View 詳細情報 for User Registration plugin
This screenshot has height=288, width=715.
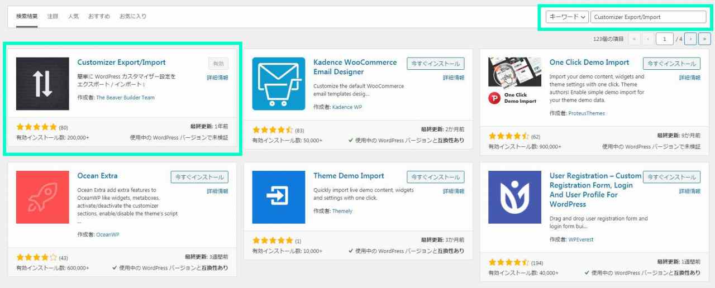690,191
